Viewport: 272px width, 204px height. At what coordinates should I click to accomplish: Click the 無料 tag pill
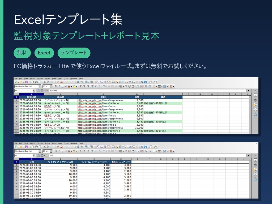[x=22, y=53]
